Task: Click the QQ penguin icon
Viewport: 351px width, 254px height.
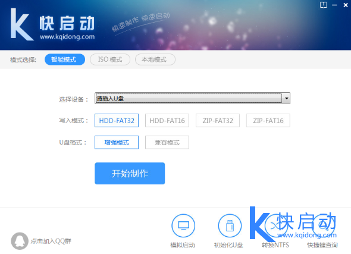Action: [x=20, y=241]
